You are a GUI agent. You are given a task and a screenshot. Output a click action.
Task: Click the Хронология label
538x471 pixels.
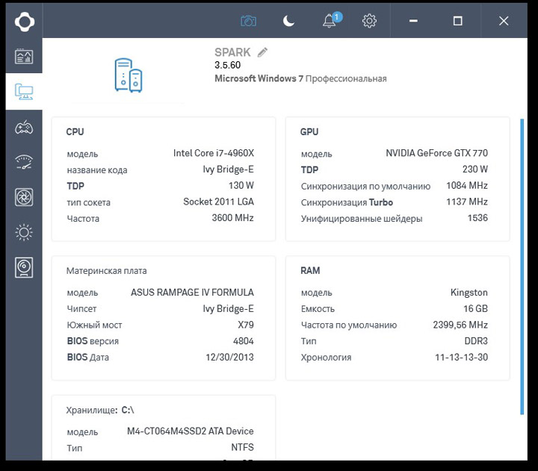(x=326, y=358)
